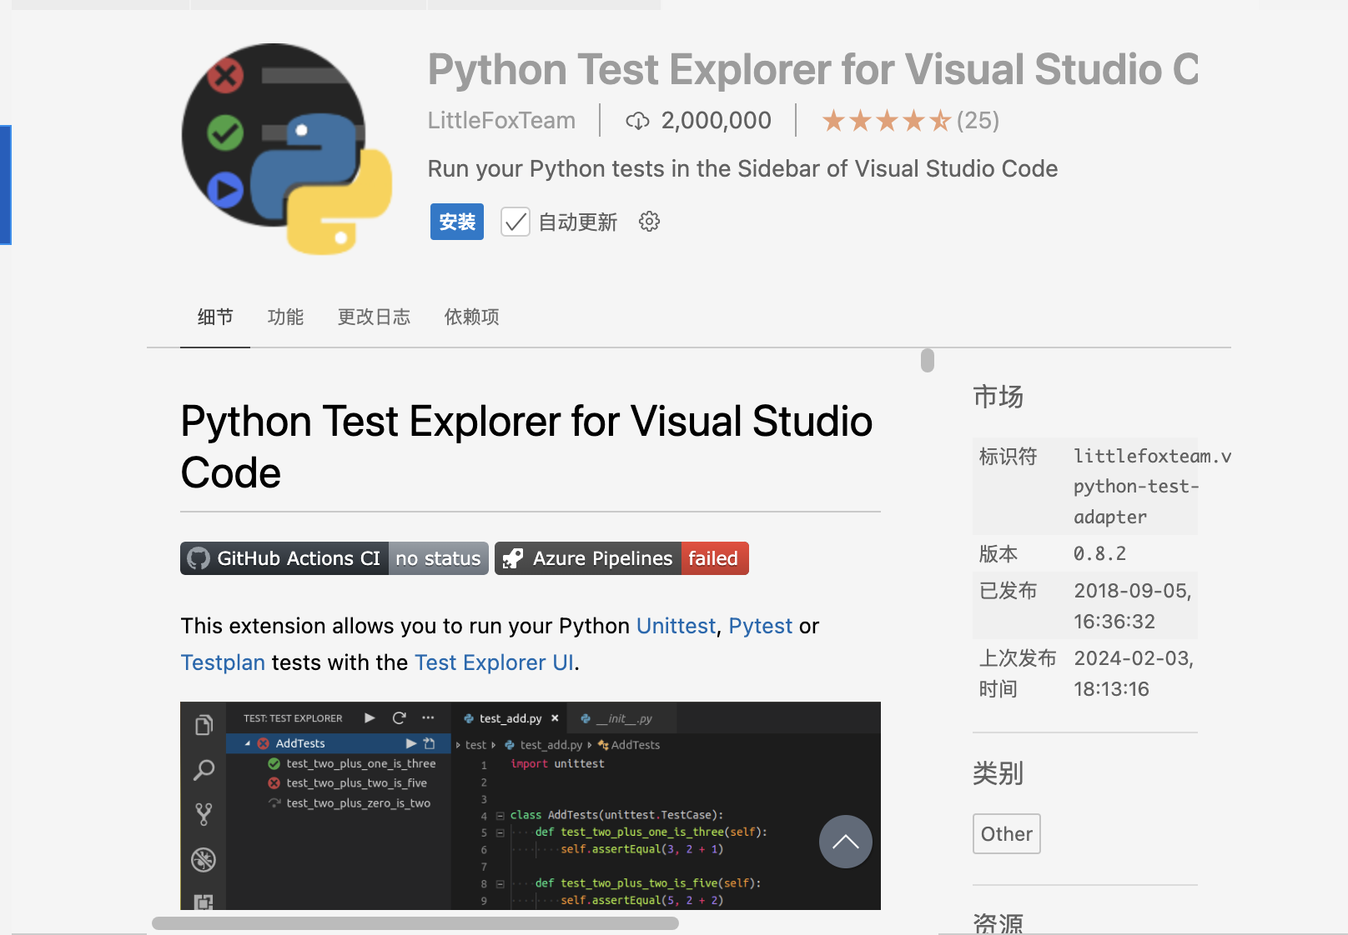1348x935 pixels.
Task: Open the extension settings gear icon
Action: [x=649, y=222]
